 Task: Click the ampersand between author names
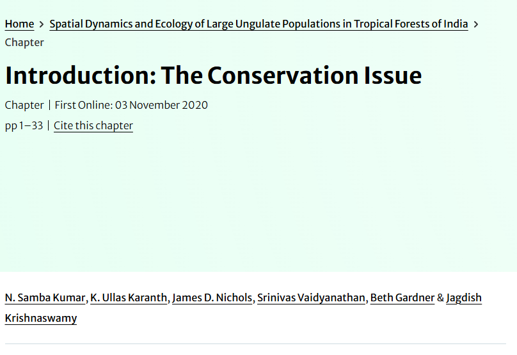tap(440, 297)
